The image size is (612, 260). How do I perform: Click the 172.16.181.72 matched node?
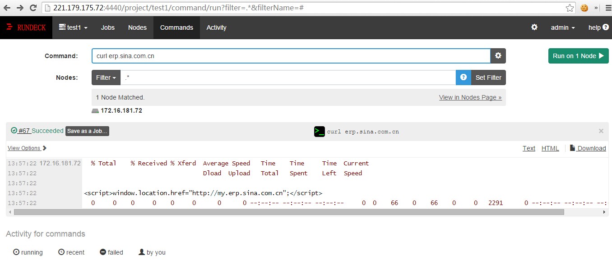[x=121, y=110]
